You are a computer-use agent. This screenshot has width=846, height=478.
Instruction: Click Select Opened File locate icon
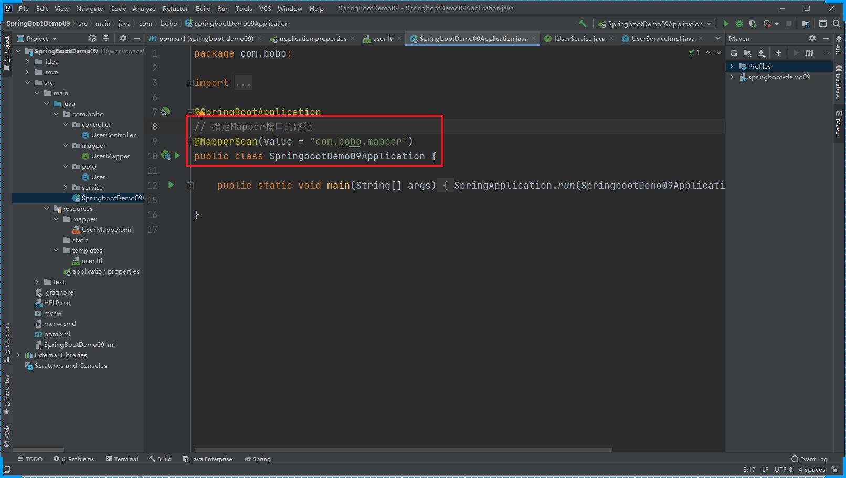[92, 38]
